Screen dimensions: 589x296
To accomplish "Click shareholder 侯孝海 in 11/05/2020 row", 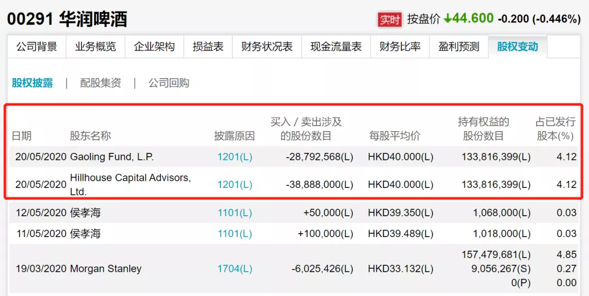I will (x=85, y=234).
